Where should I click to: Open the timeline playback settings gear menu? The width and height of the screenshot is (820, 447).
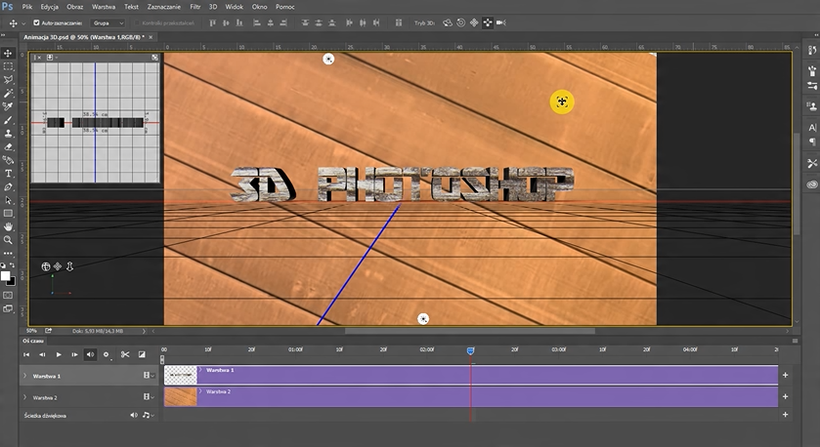click(107, 354)
